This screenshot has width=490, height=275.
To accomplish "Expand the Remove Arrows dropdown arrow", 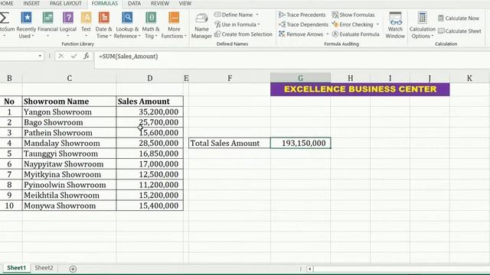I will 328,34.
